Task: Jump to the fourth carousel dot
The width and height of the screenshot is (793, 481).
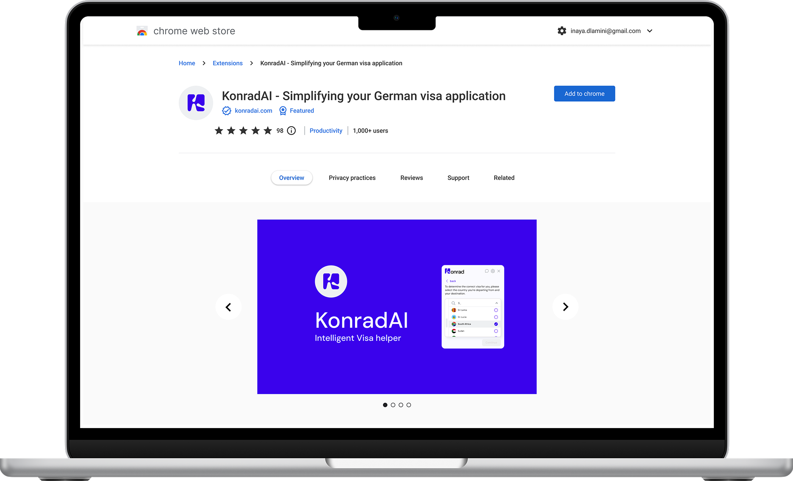Action: 409,405
